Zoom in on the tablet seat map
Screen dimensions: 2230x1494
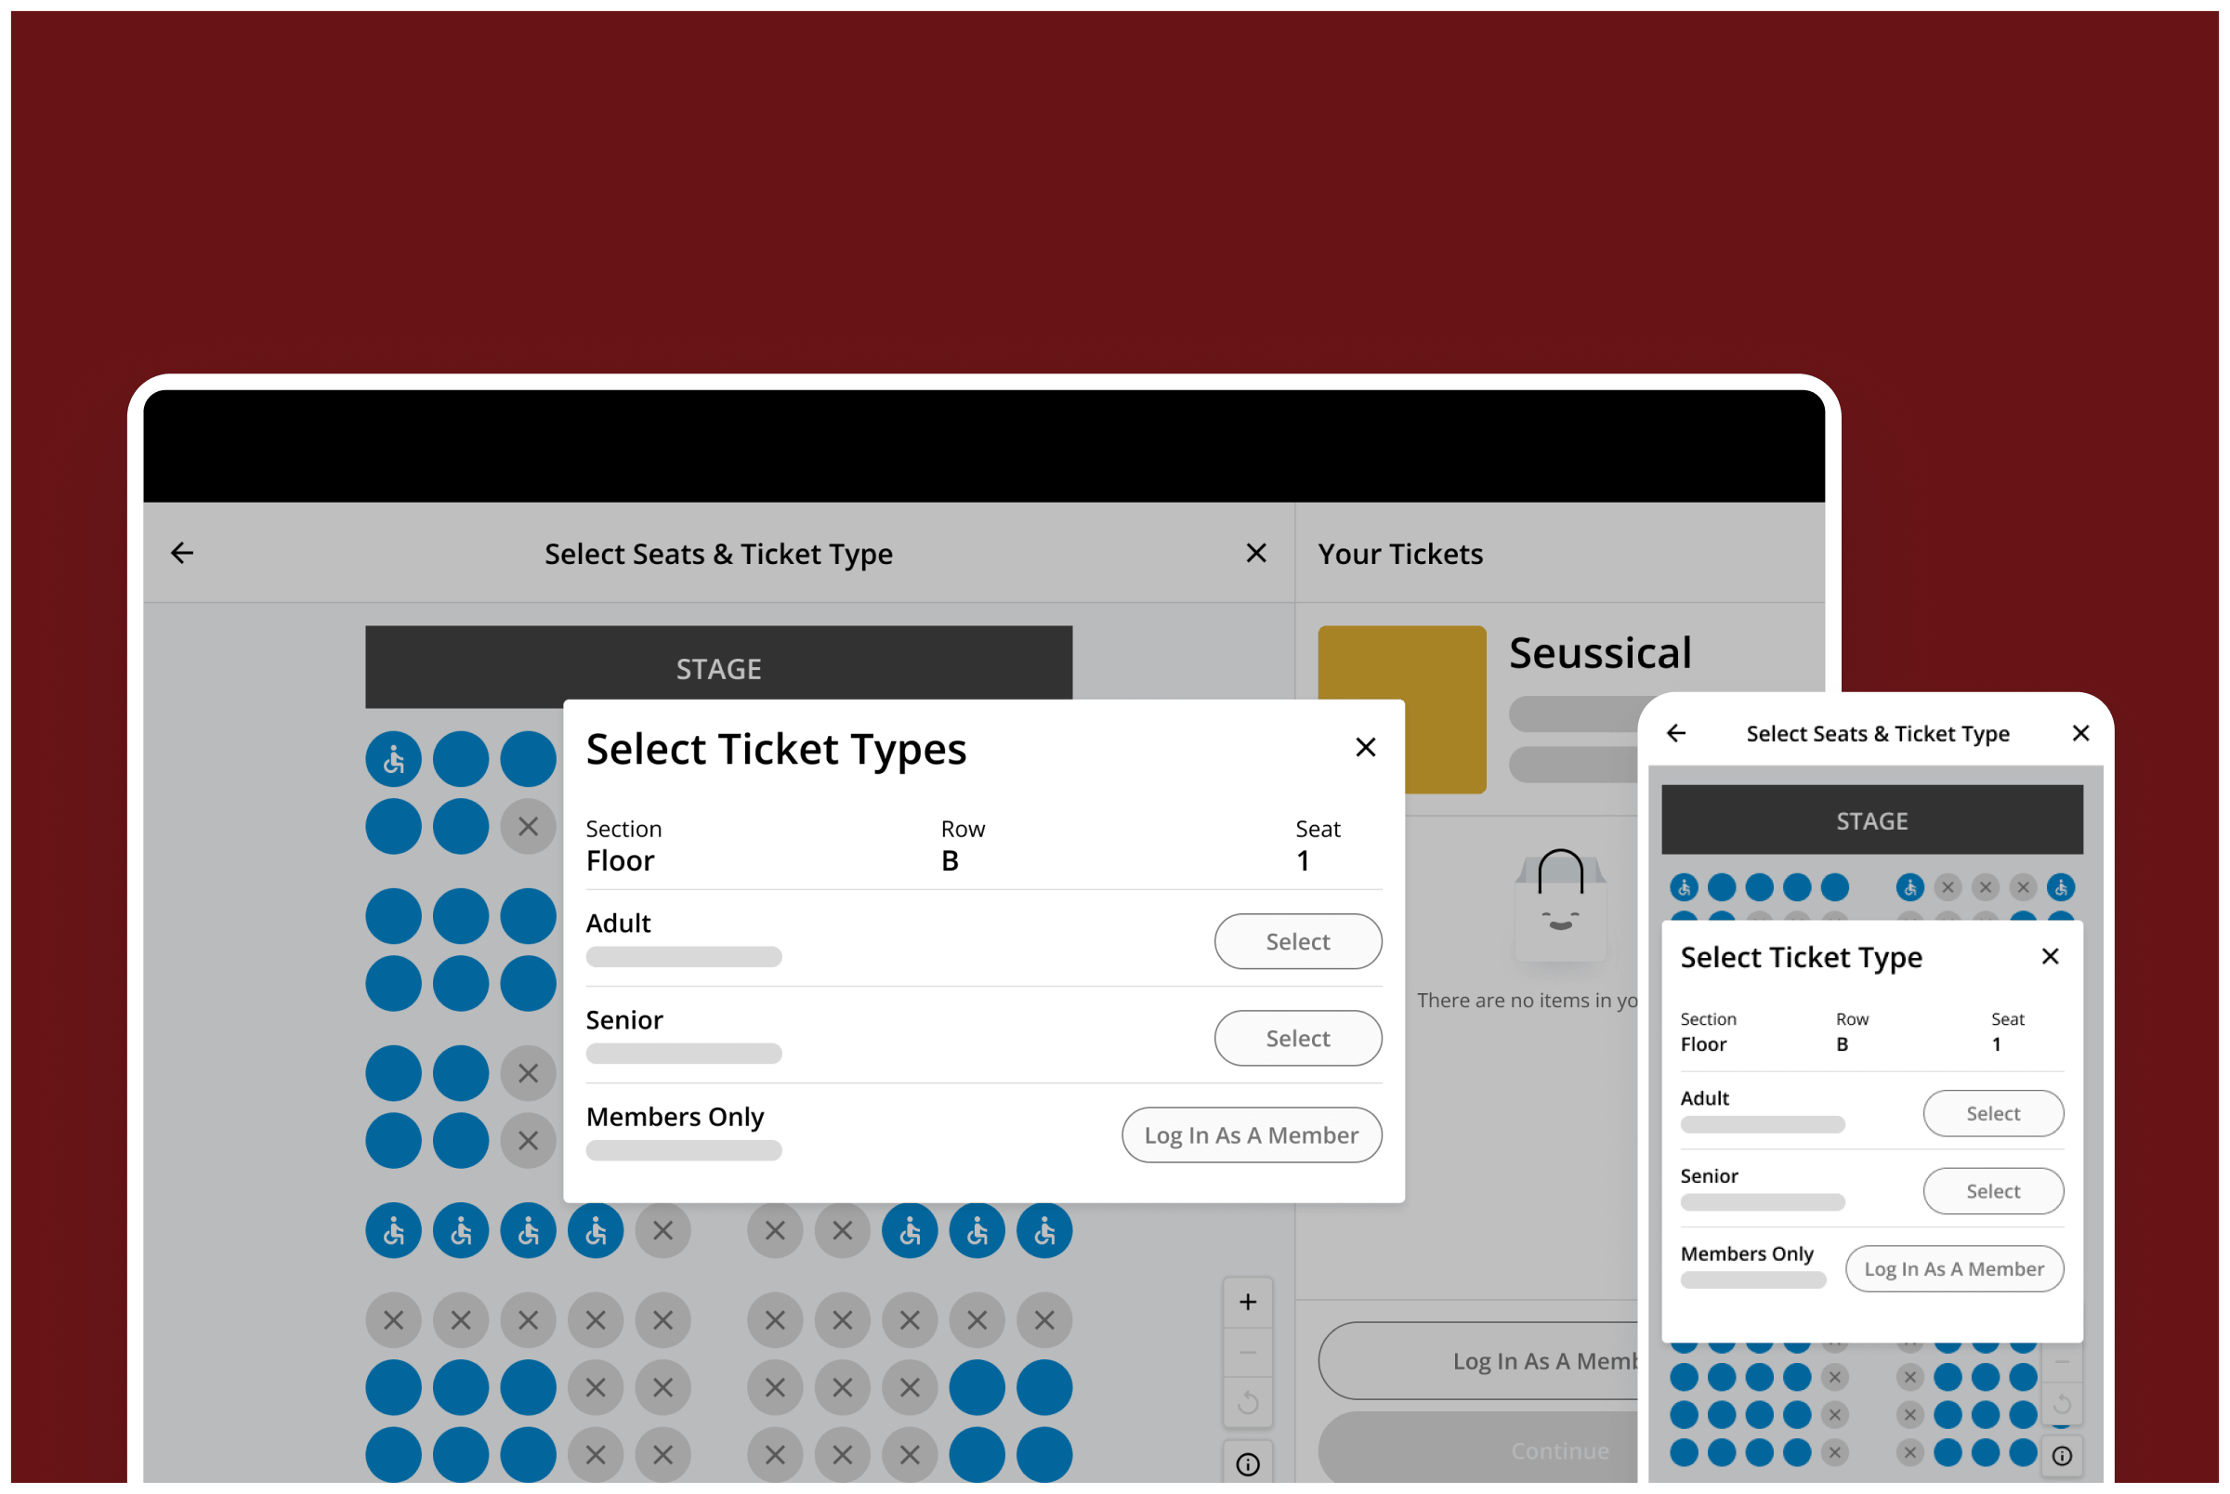pos(1247,1302)
